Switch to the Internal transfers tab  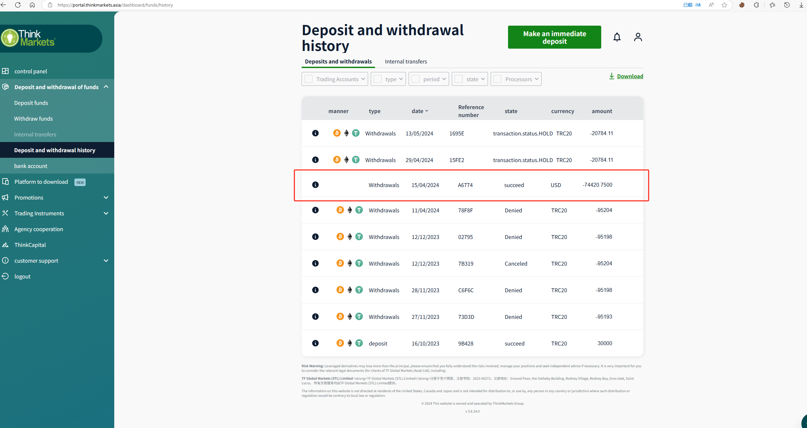[x=406, y=61]
